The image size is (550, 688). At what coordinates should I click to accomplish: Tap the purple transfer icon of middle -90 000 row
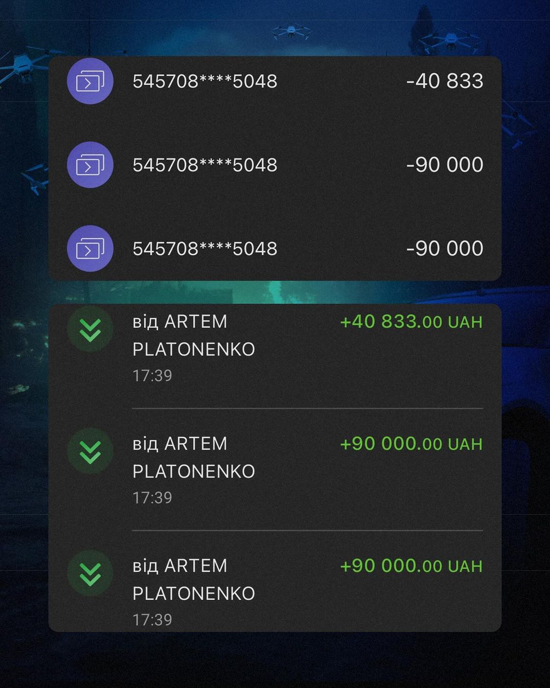90,165
